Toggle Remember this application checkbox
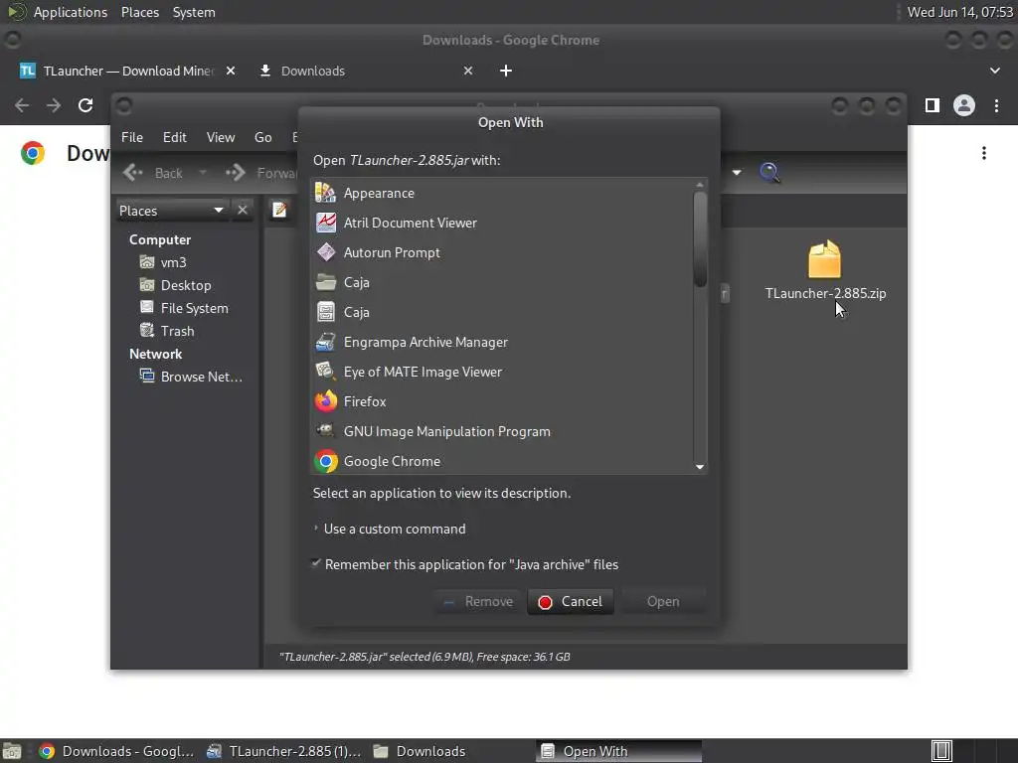 tap(316, 563)
